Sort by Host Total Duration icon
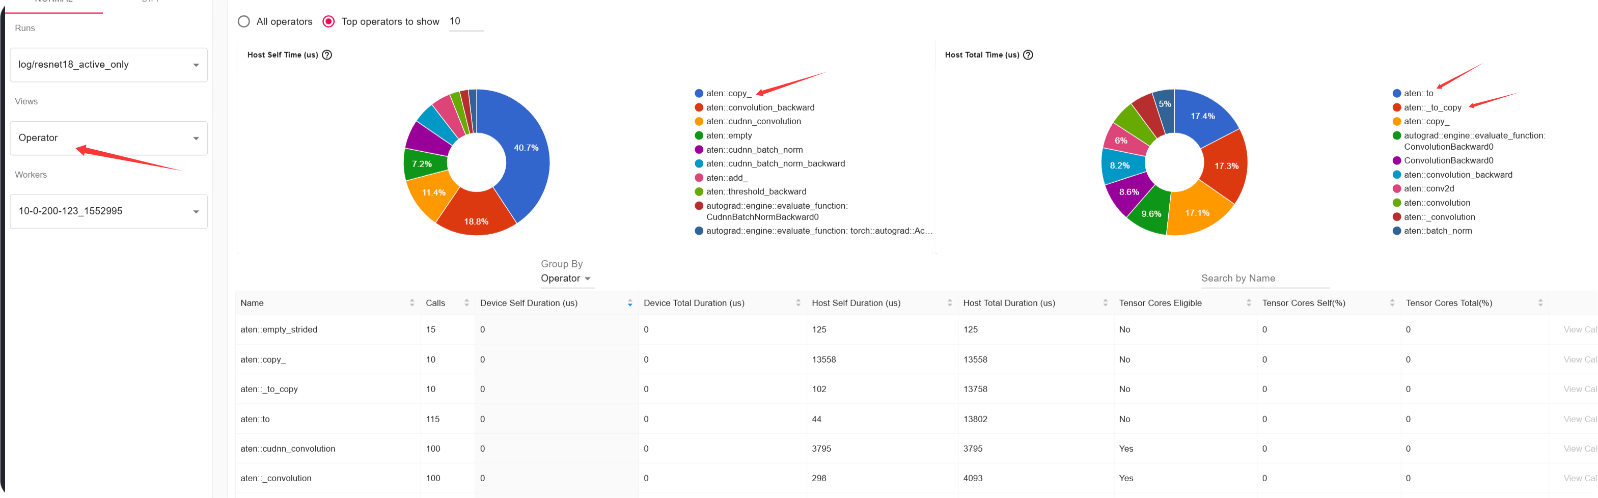The width and height of the screenshot is (1598, 498). tap(1105, 302)
